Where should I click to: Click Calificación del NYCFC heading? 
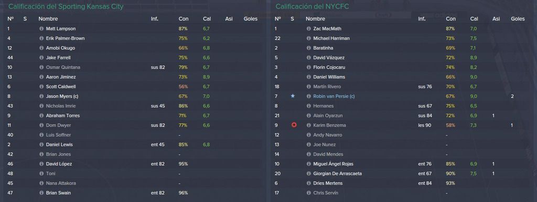pyautogui.click(x=312, y=6)
